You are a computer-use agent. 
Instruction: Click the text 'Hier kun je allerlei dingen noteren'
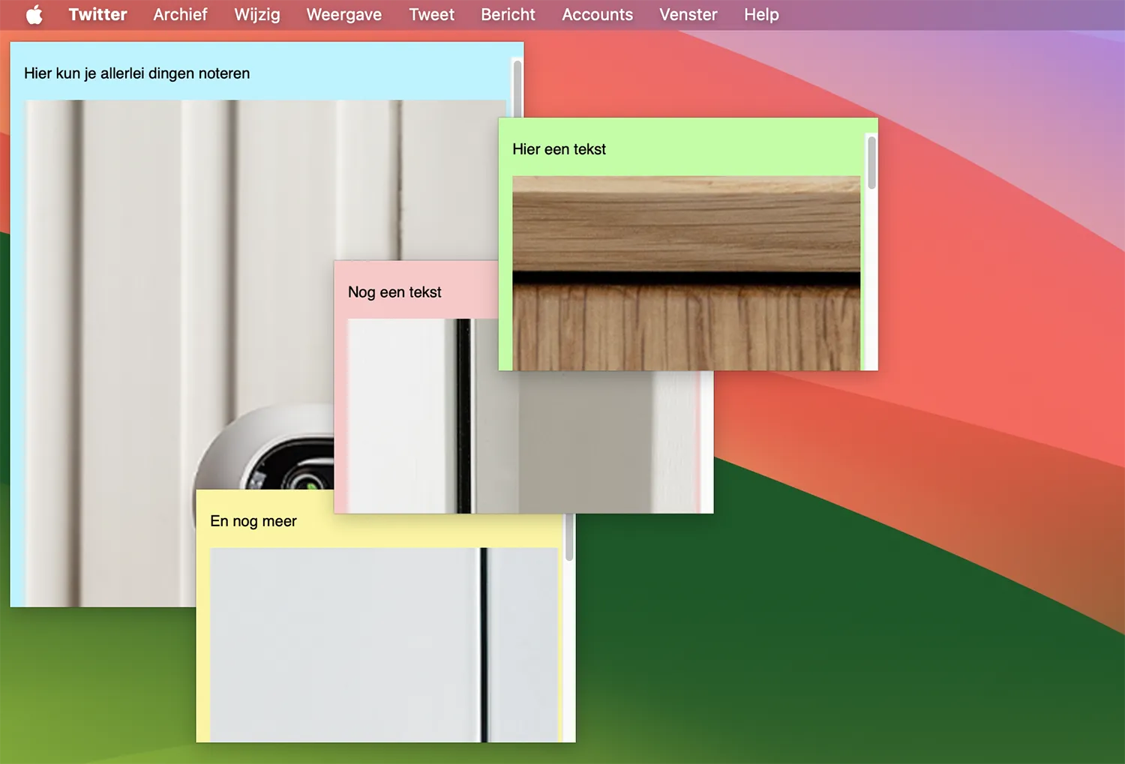tap(137, 73)
